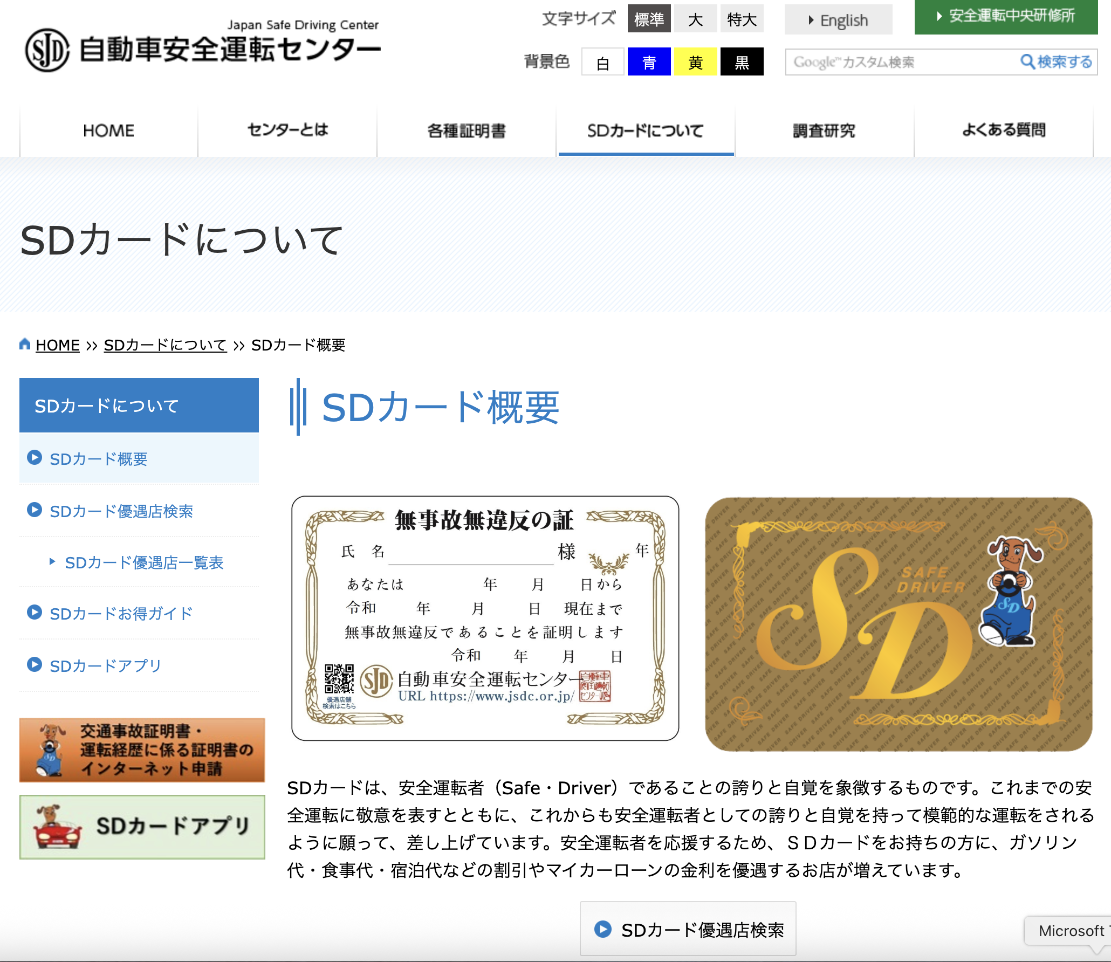Switch text size to 大
The width and height of the screenshot is (1111, 962).
(x=695, y=19)
